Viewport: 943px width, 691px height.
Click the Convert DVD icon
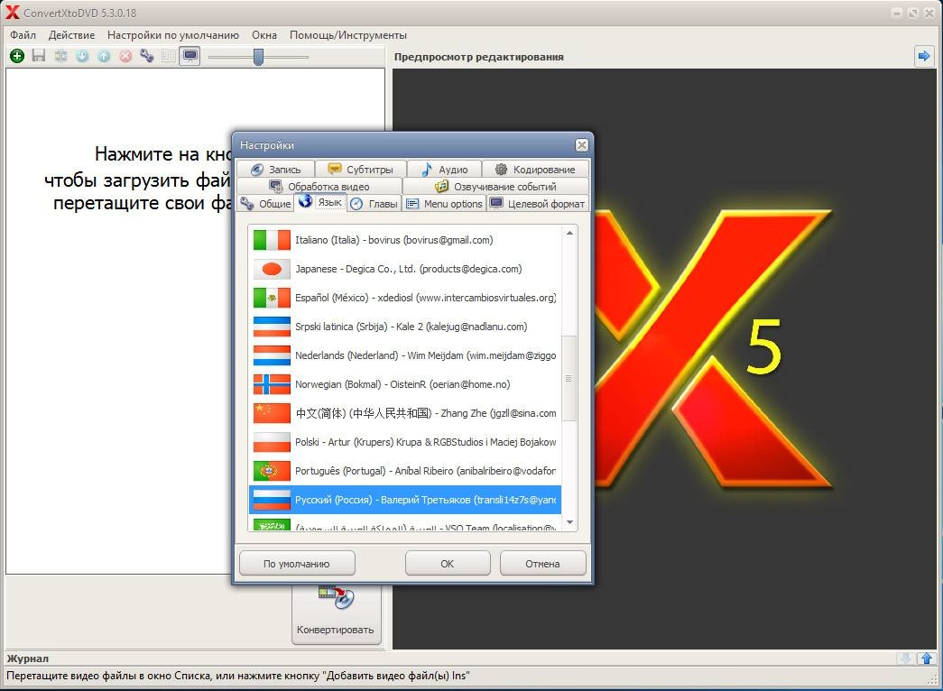click(337, 596)
